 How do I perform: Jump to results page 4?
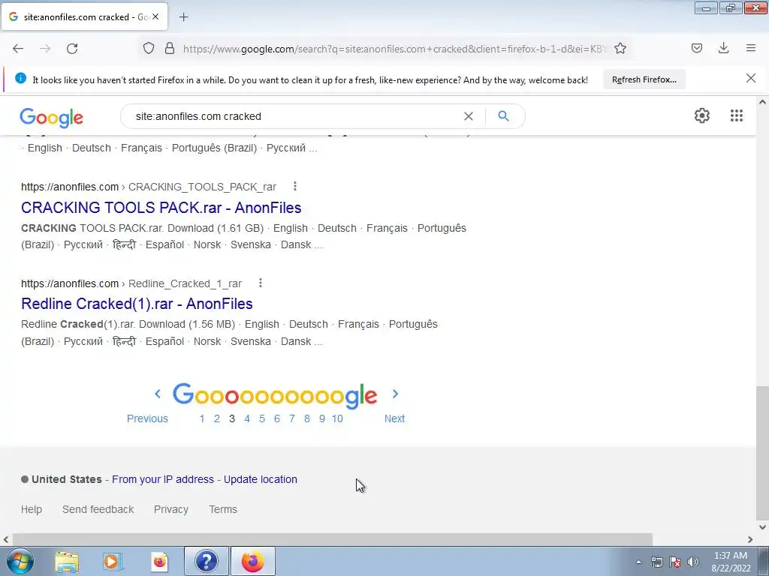(246, 418)
